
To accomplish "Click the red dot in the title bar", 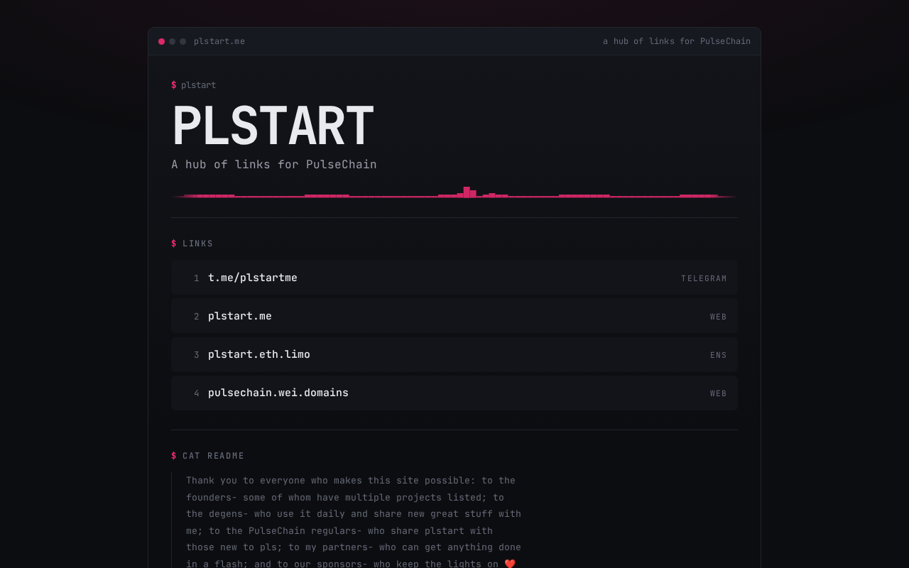I will click(162, 41).
